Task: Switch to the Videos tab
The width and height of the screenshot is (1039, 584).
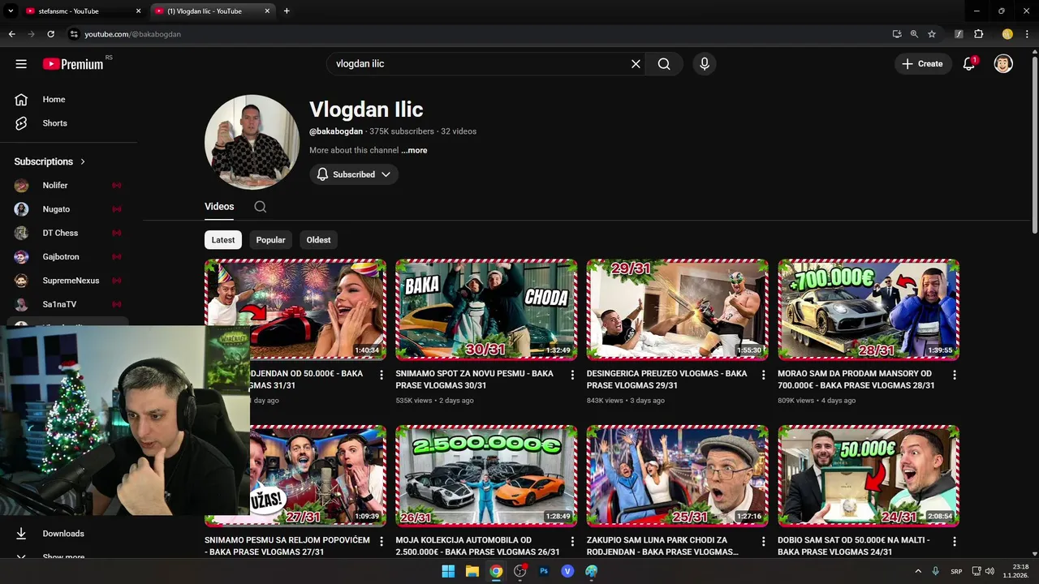Action: pos(219,207)
